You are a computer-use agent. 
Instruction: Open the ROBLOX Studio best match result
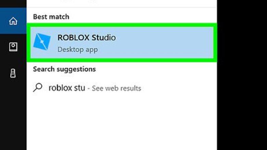point(122,43)
